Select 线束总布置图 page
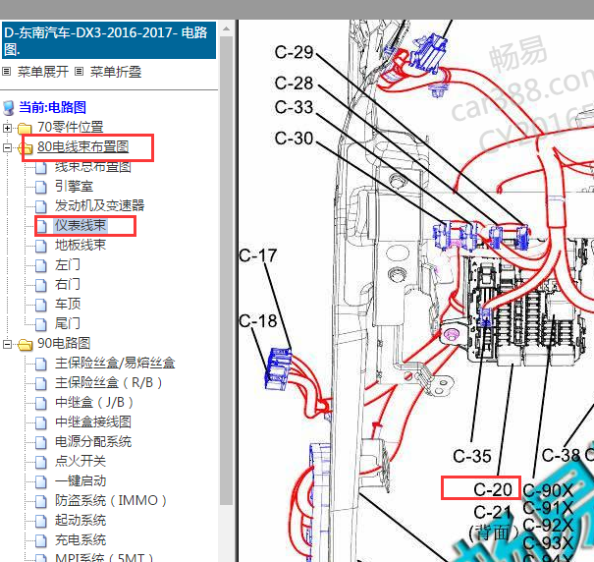The height and width of the screenshot is (562, 594). [93, 167]
